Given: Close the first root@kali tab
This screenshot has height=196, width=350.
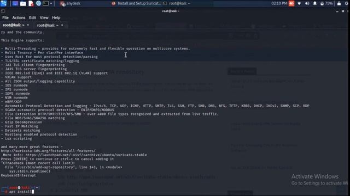Looking at the screenshot, I should [28, 25].
